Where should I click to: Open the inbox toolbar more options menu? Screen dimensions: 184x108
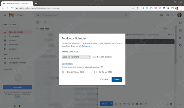click(x=51, y=22)
